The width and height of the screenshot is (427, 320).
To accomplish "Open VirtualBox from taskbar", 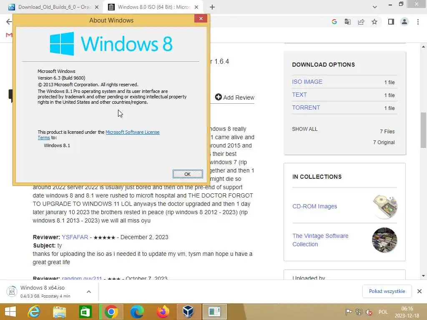I will 188,312.
